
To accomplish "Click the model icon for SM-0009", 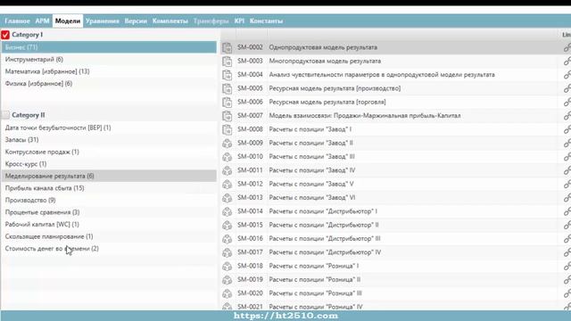I will [x=227, y=144].
